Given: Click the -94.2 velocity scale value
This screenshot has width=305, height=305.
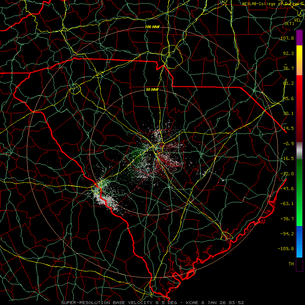Looking at the screenshot, I should point(287,233).
